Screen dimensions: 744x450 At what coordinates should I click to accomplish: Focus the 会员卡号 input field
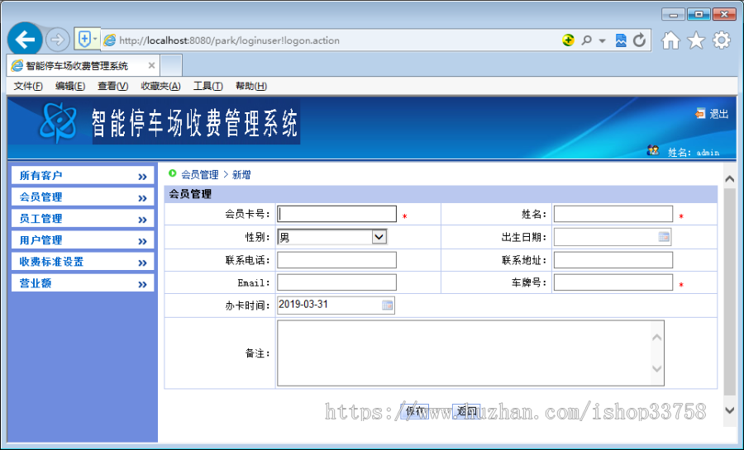337,214
